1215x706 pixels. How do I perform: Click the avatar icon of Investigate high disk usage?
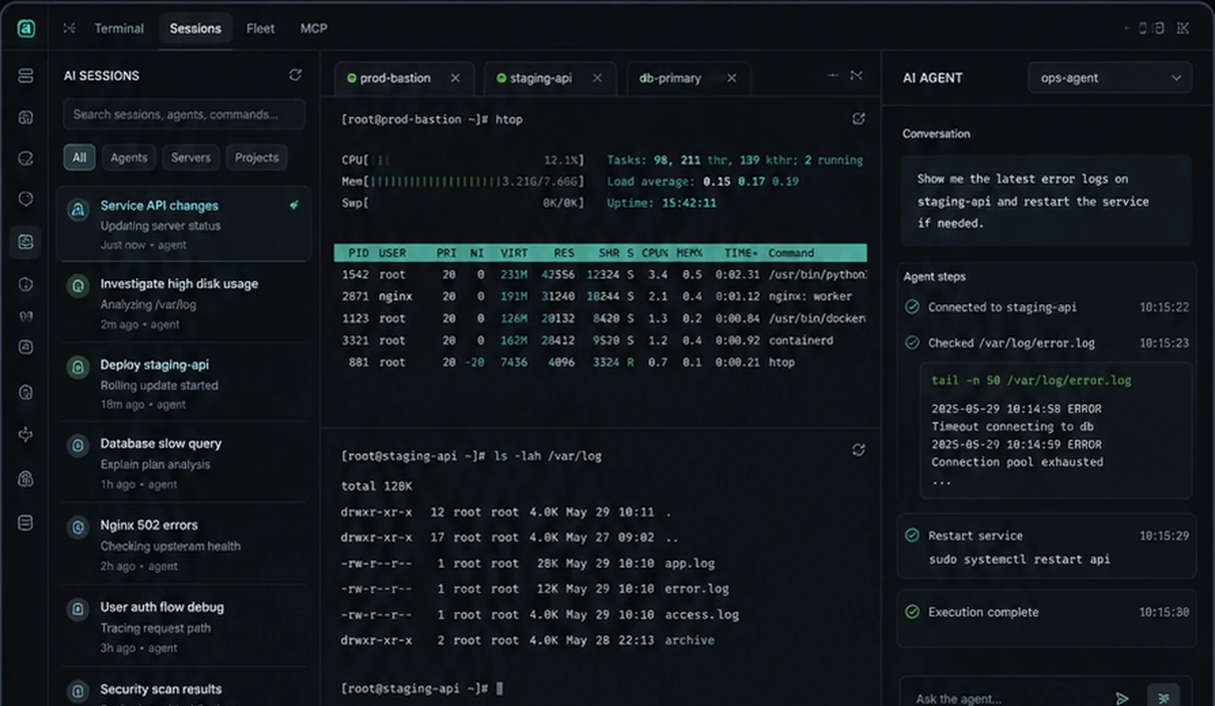(x=78, y=286)
